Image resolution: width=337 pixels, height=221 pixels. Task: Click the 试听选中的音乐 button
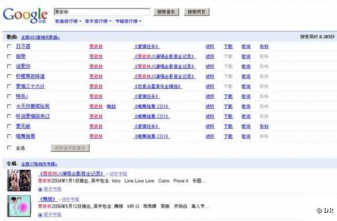coord(70,148)
